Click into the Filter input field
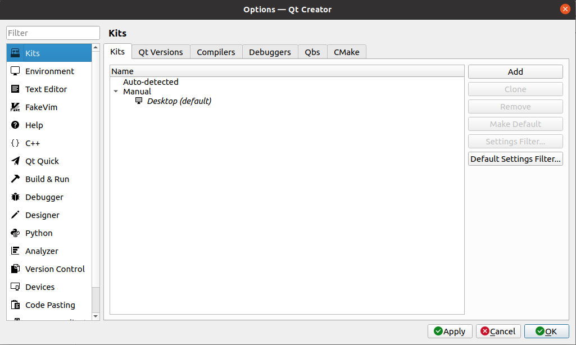Screen dimensions: 576x345 point(53,33)
